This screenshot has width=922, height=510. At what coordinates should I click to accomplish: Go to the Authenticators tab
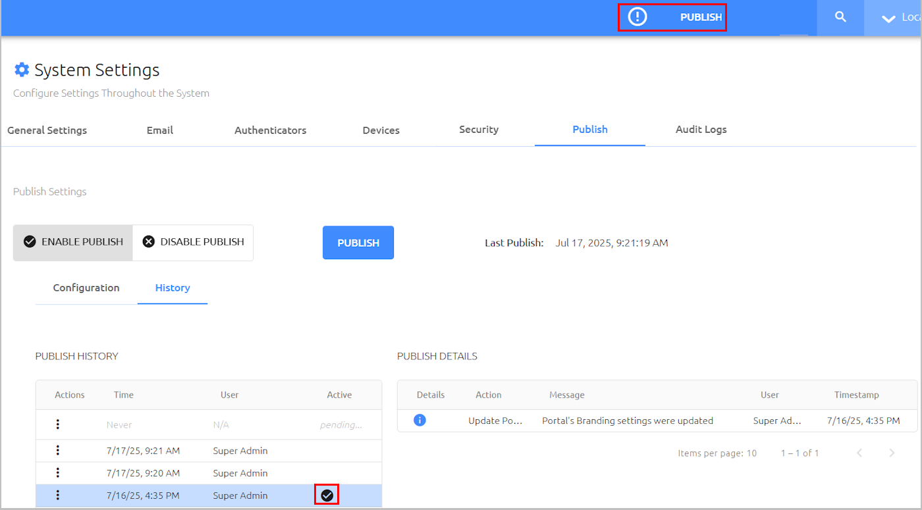[270, 130]
